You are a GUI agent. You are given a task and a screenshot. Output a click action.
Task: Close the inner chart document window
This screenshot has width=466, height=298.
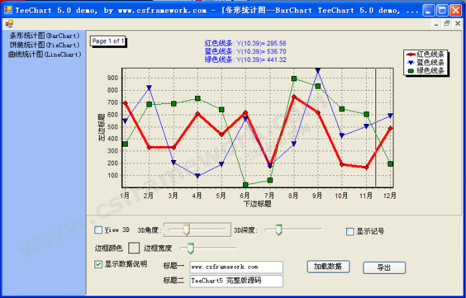(x=457, y=24)
